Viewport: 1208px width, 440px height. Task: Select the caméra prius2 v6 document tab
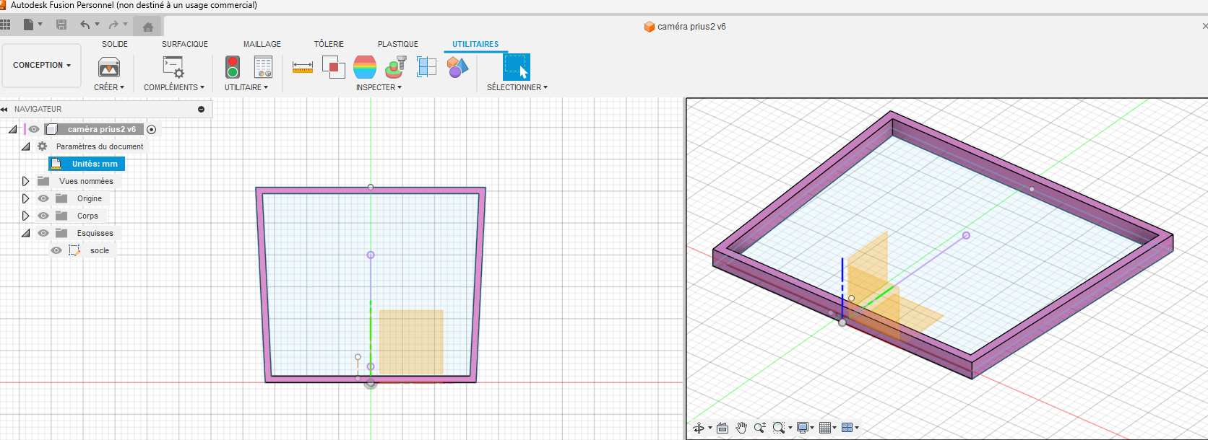tap(685, 27)
